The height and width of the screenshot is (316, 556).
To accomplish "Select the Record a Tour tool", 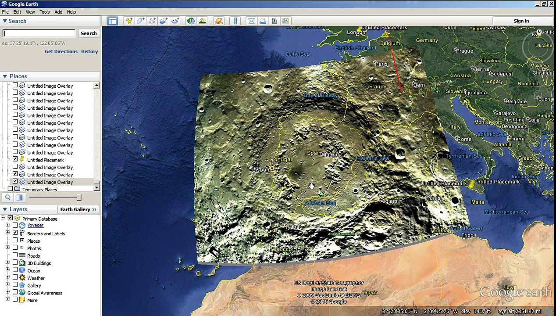I will tap(175, 21).
